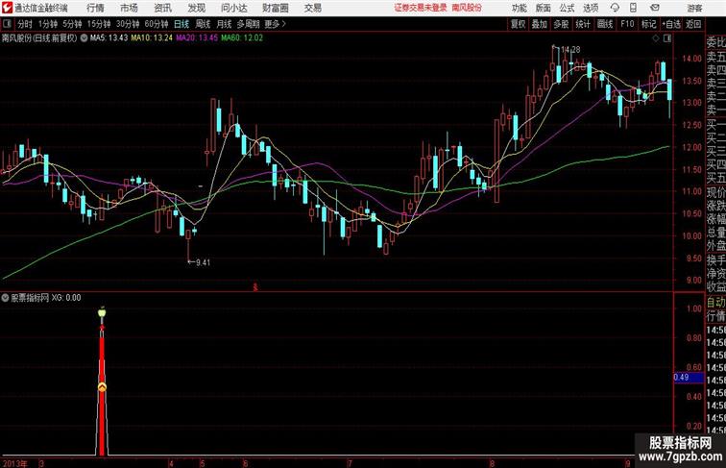Open the F10 company info button
Viewport: 726px width, 468px height.
(x=627, y=24)
